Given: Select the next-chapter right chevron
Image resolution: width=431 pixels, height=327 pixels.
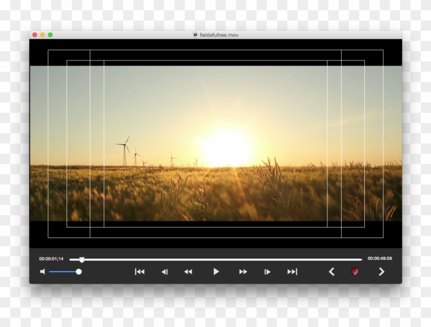Looking at the screenshot, I should coord(382,272).
